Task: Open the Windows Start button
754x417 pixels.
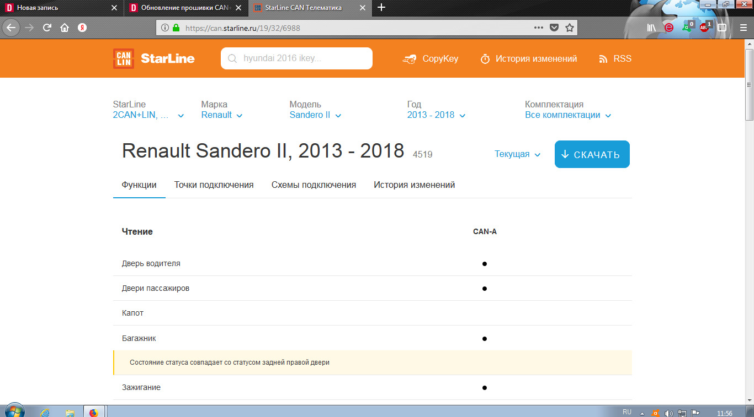Action: click(x=14, y=411)
